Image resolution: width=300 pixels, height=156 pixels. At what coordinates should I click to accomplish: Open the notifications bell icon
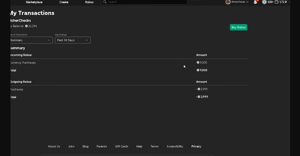click(x=255, y=2)
